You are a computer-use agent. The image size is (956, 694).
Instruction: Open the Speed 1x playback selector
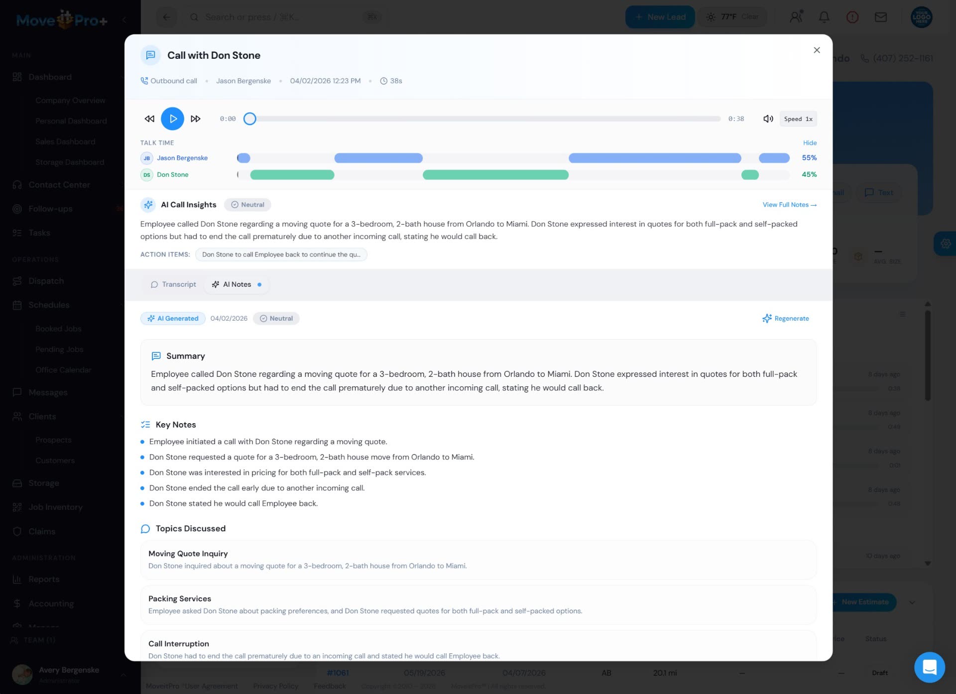coord(798,118)
